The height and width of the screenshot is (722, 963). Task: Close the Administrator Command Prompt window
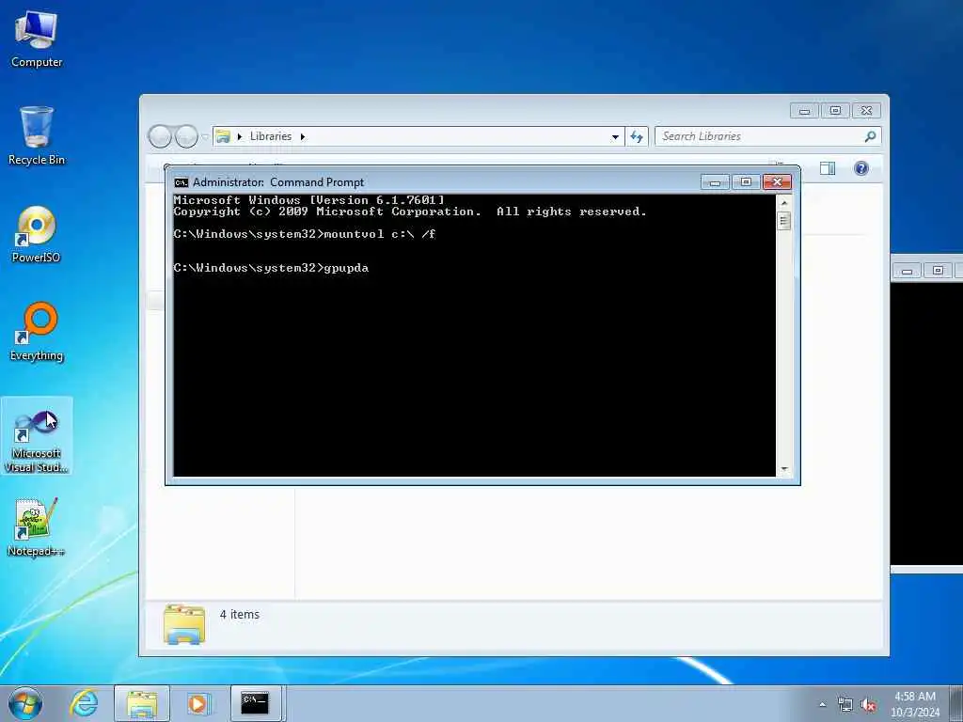click(x=777, y=182)
